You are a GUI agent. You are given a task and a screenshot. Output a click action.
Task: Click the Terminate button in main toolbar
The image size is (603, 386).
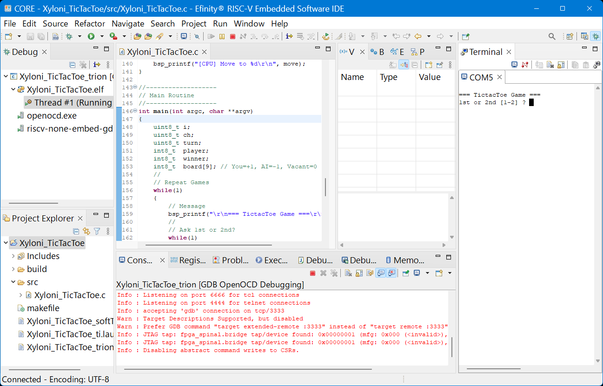coord(233,36)
